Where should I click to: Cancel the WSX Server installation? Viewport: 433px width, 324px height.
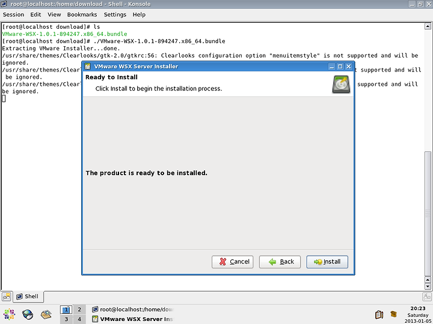233,262
